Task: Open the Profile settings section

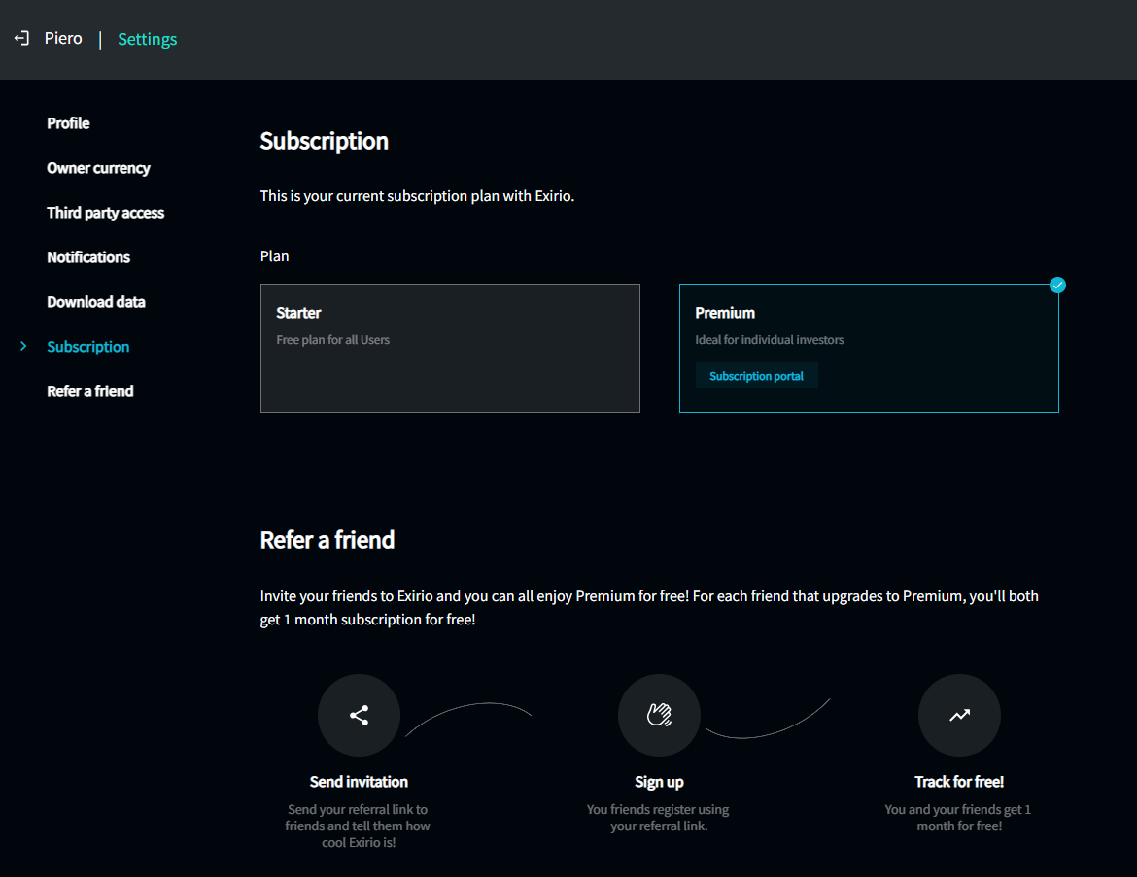Action: 68,123
